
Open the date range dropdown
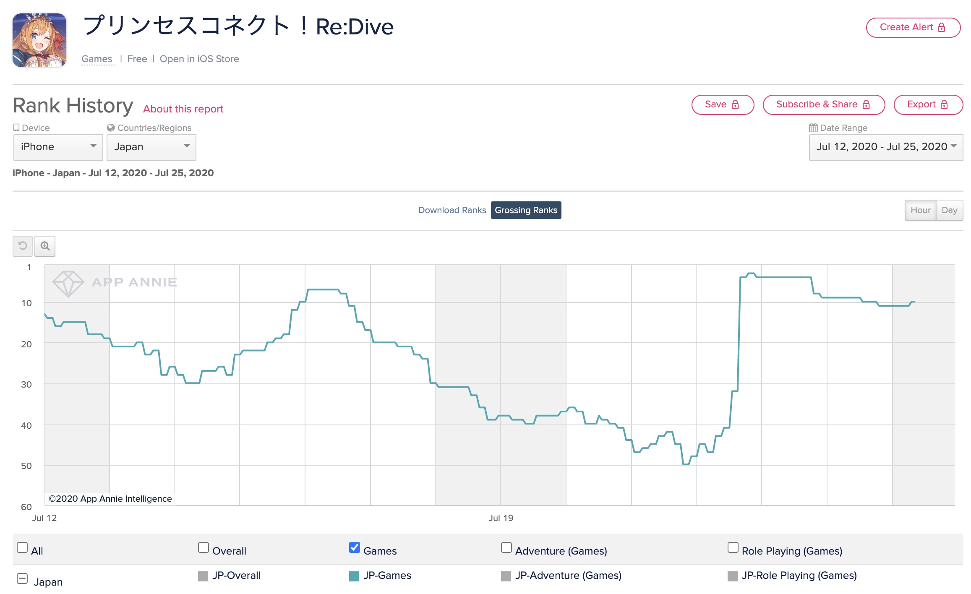886,147
